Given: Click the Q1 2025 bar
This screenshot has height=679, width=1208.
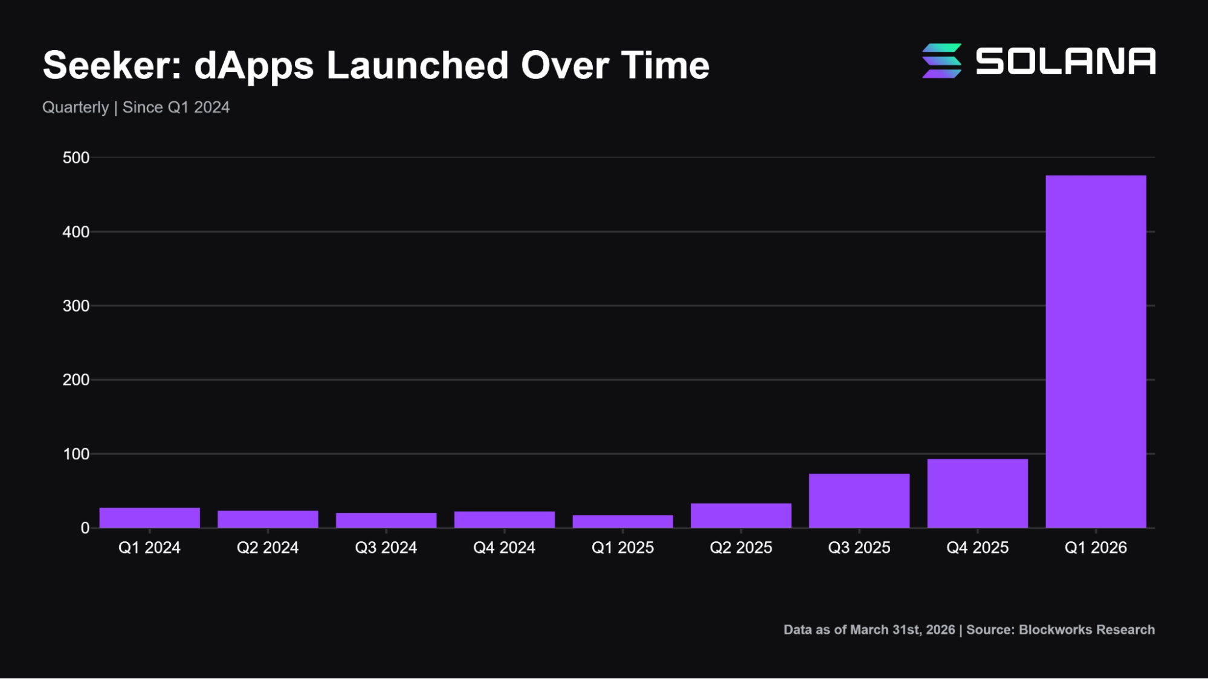Looking at the screenshot, I should (623, 521).
